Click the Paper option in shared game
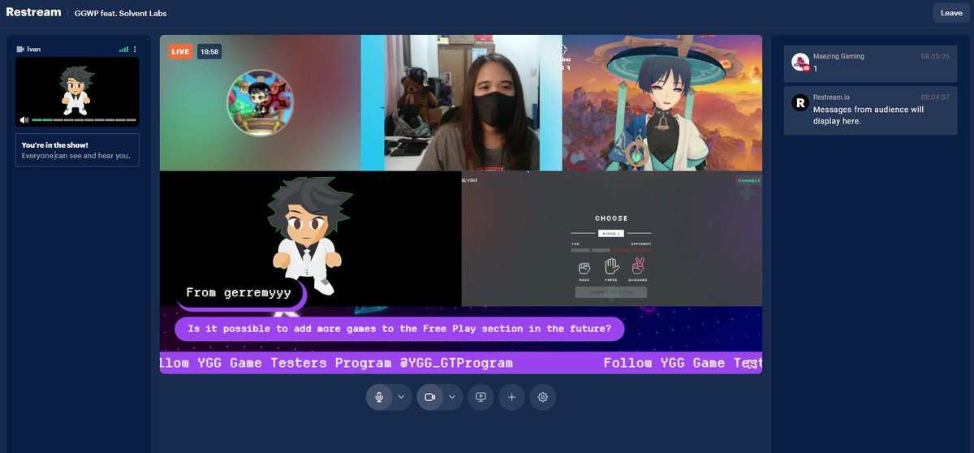 coord(611,270)
